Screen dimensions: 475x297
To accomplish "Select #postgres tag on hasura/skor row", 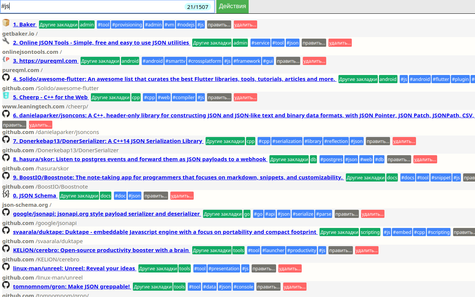I will [331, 159].
